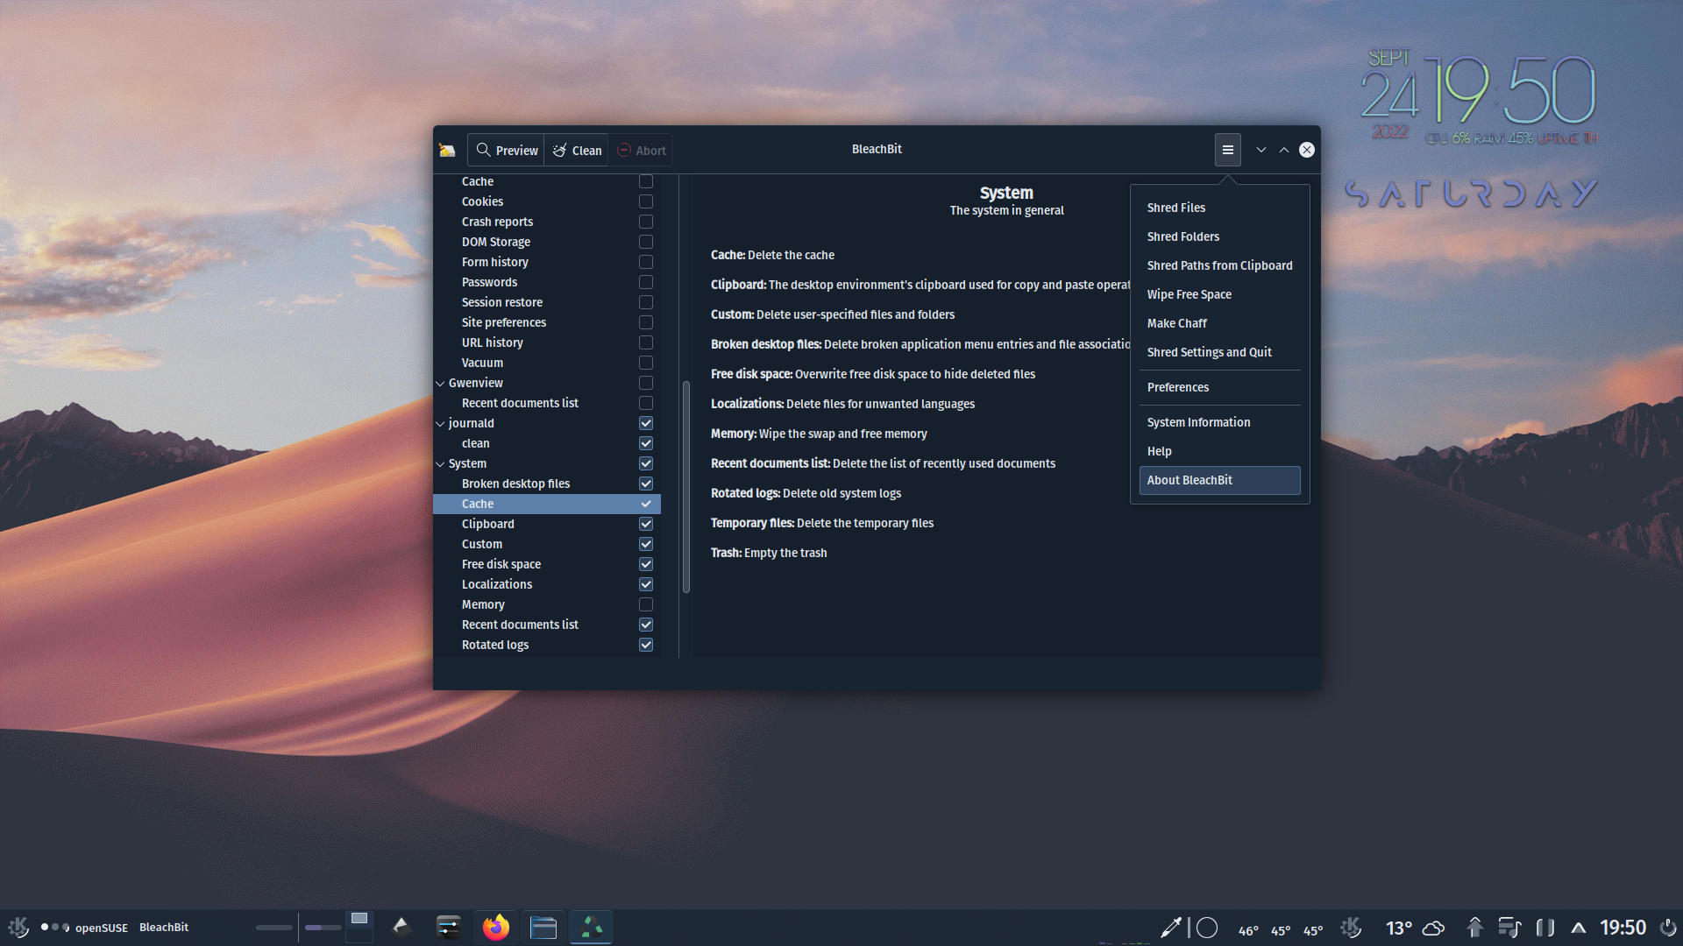Enable the Memory checkbox

(x=646, y=604)
